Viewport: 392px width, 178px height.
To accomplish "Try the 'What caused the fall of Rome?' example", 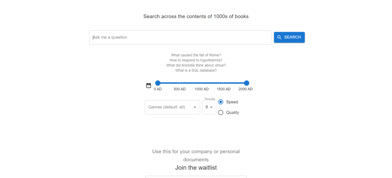I will [x=196, y=55].
